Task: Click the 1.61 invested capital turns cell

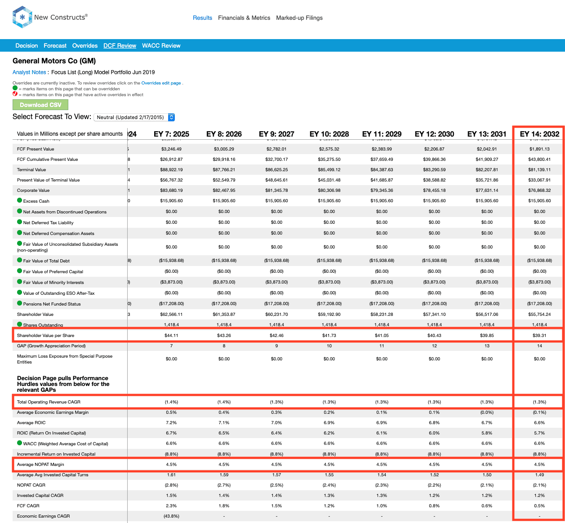Action: pos(171,474)
